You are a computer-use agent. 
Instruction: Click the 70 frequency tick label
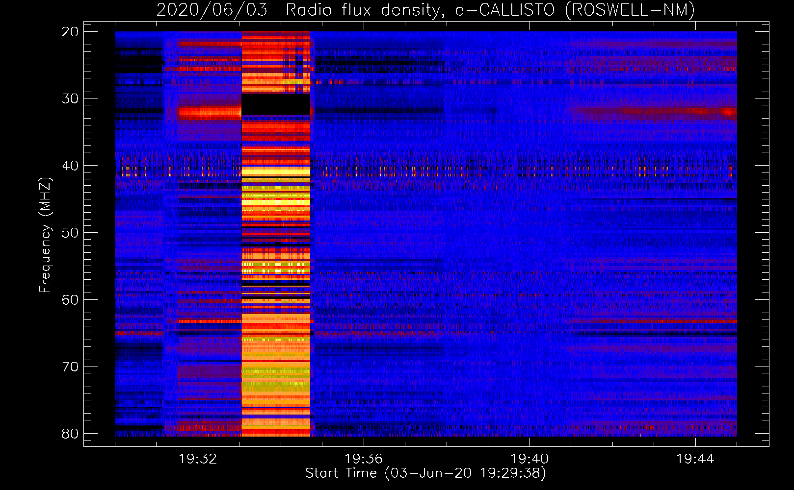[x=70, y=367]
